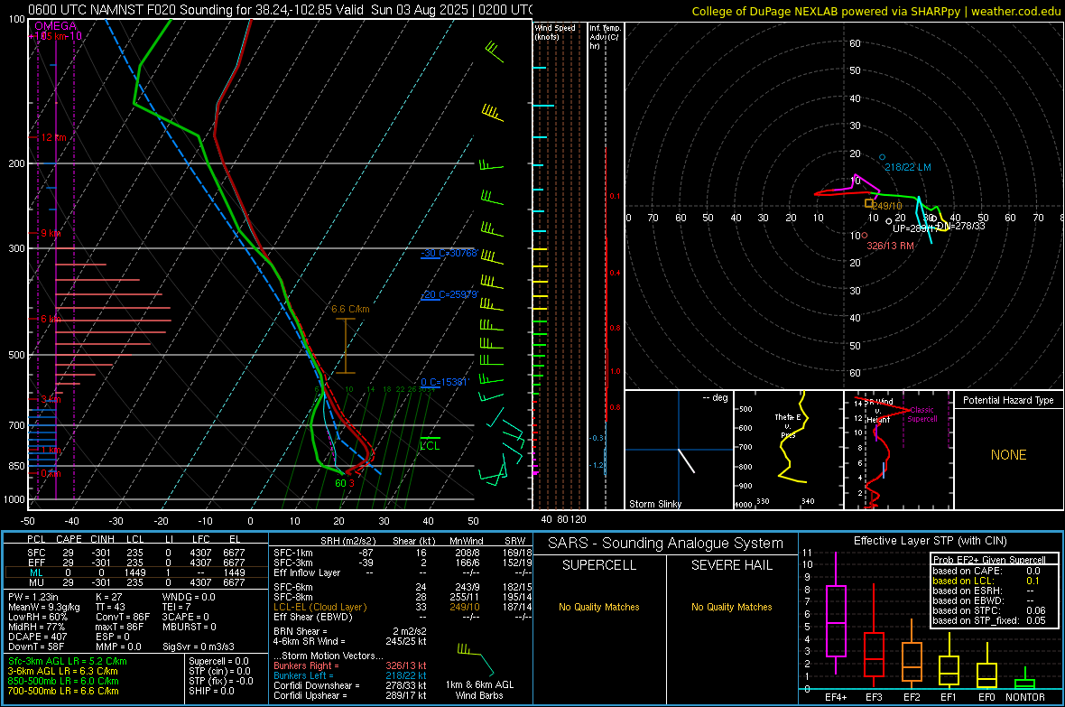Click No Quality Matches under SEVERE HAIL
This screenshot has height=707, width=1065.
pyautogui.click(x=731, y=607)
